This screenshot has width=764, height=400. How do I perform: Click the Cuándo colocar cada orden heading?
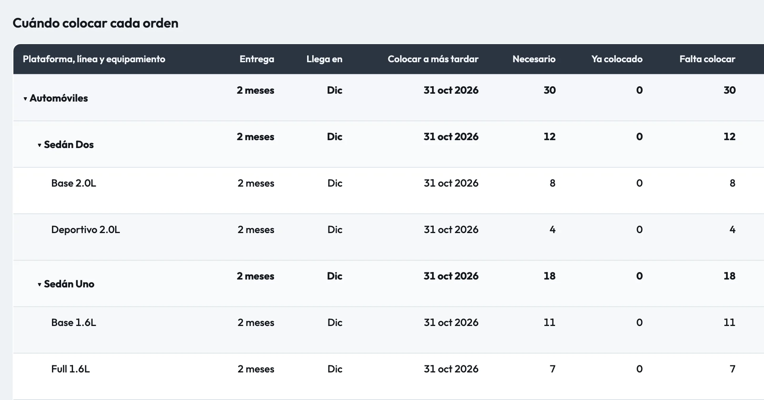click(95, 23)
